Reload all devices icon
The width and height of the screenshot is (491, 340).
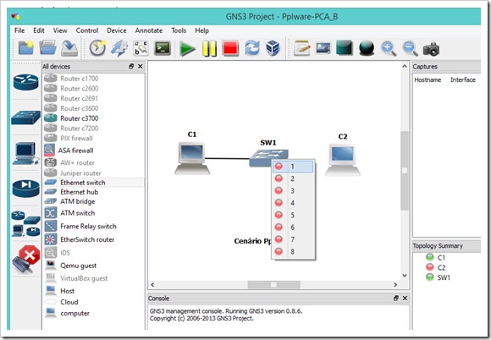(252, 48)
